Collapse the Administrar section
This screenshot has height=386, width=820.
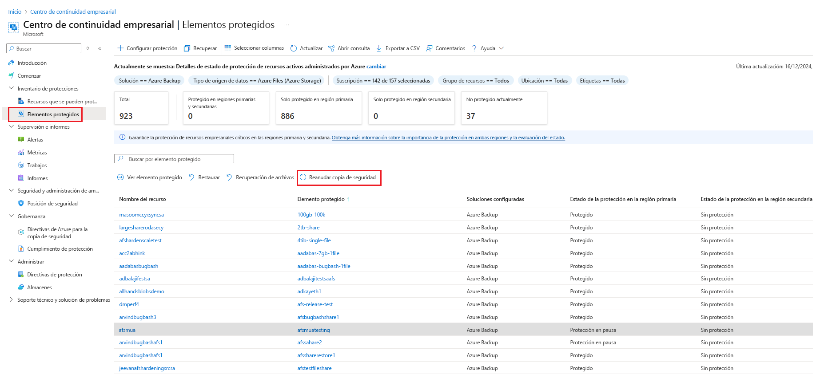[x=11, y=261]
